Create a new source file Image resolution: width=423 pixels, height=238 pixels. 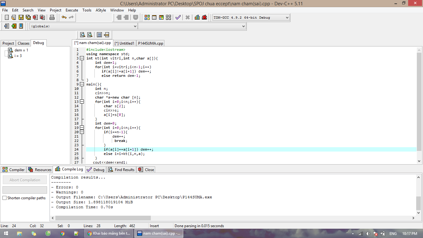pyautogui.click(x=7, y=17)
